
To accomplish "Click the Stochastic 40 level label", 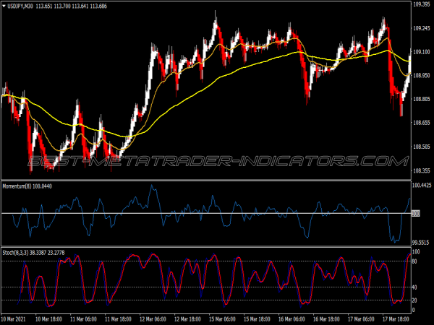I will tap(414, 287).
